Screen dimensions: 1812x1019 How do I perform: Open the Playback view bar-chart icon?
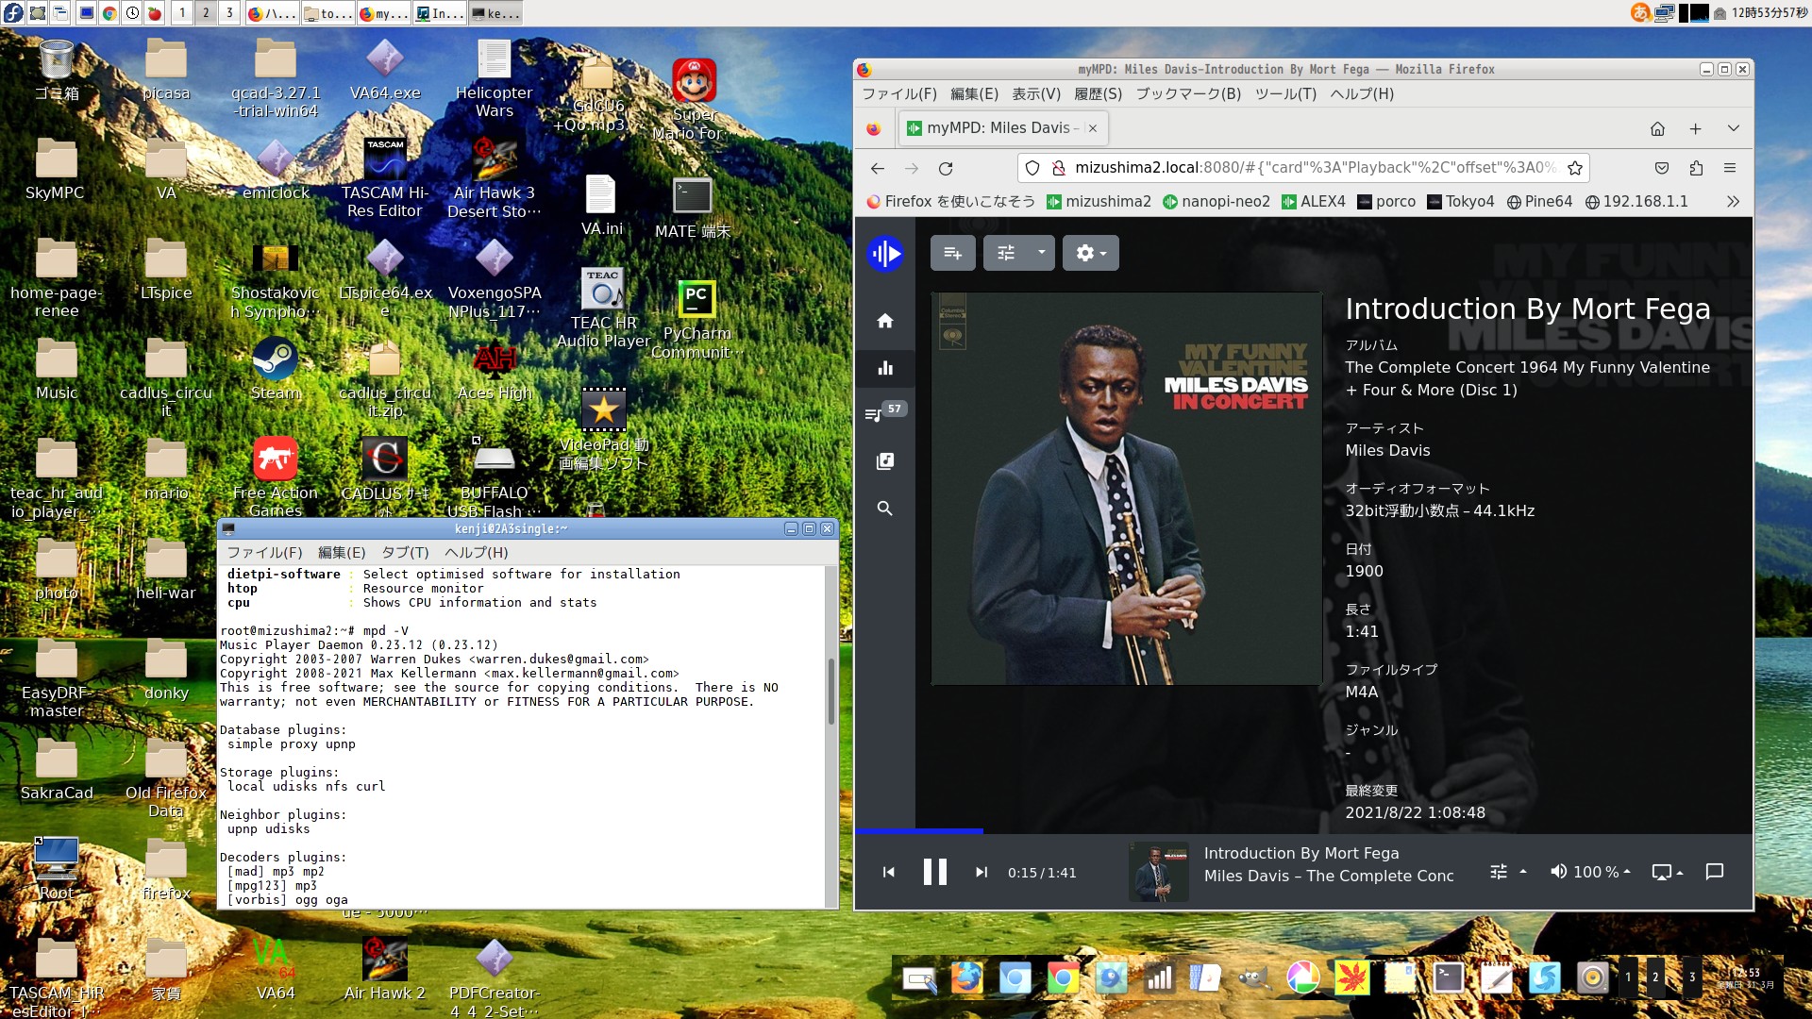click(x=884, y=368)
